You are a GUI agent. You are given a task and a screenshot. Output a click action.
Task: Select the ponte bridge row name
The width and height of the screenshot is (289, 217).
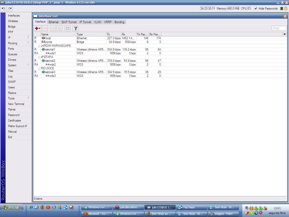pos(49,42)
